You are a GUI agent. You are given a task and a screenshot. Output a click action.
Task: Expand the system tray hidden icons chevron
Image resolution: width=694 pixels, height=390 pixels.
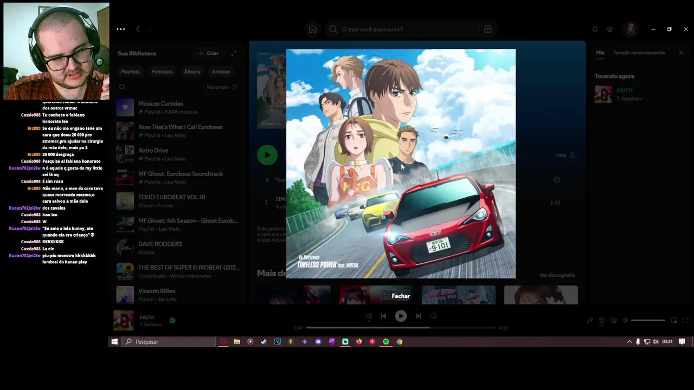tap(629, 342)
